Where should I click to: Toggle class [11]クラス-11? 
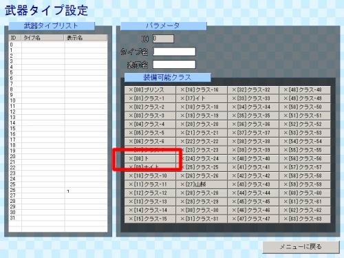point(150,184)
